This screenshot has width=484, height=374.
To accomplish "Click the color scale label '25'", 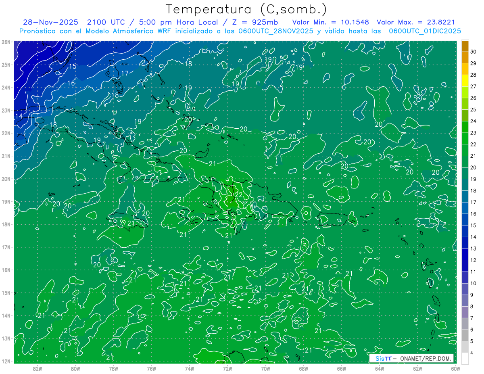I will coord(474,110).
